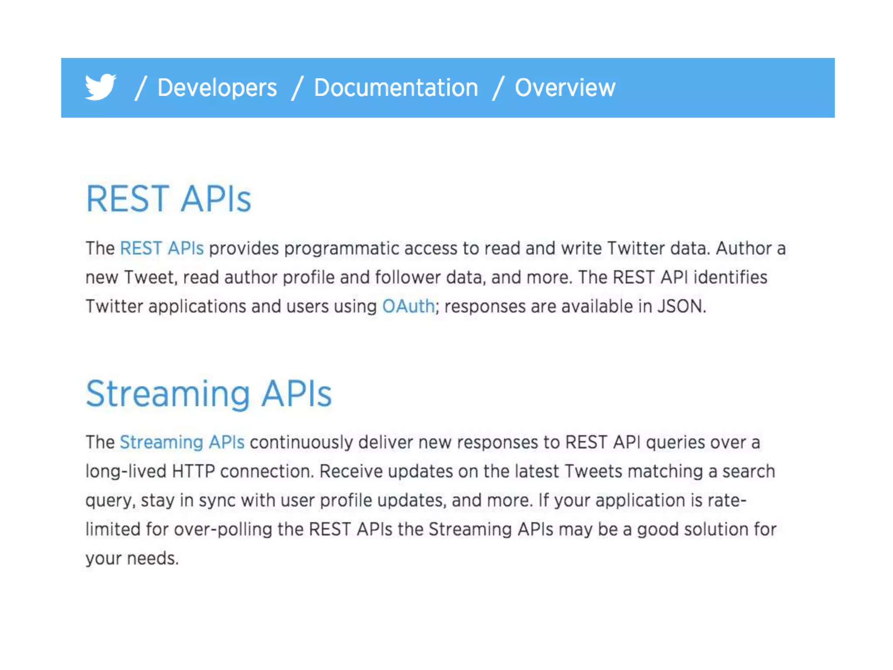Screen dimensions: 893x670
Task: Follow the inline Streaming APIs link
Action: pyautogui.click(x=182, y=442)
